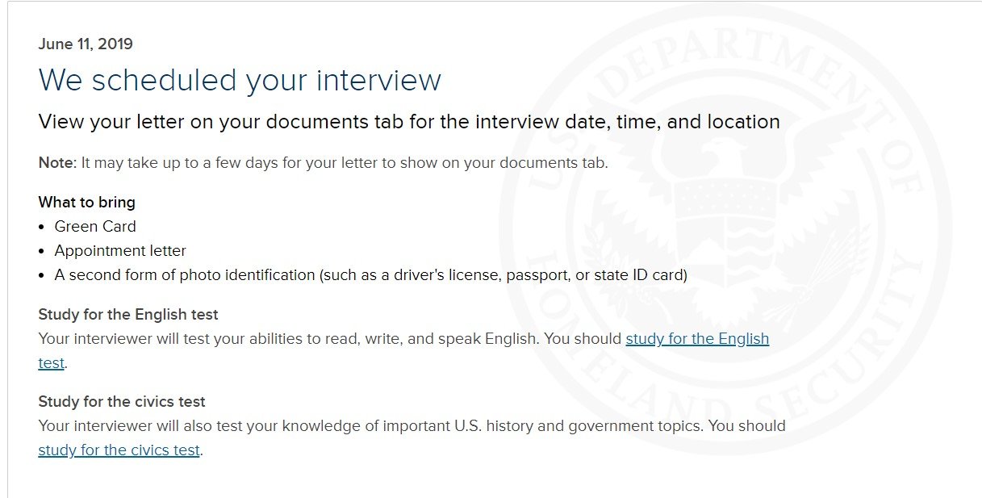Click the bold 'Note' label
Viewport: 982px width, 498px height.
(x=56, y=162)
